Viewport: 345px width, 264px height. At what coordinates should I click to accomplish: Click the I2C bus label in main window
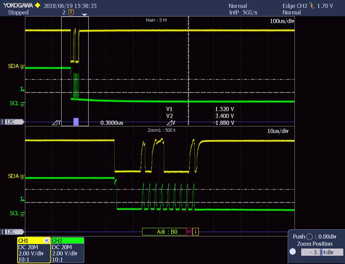pos(12,122)
